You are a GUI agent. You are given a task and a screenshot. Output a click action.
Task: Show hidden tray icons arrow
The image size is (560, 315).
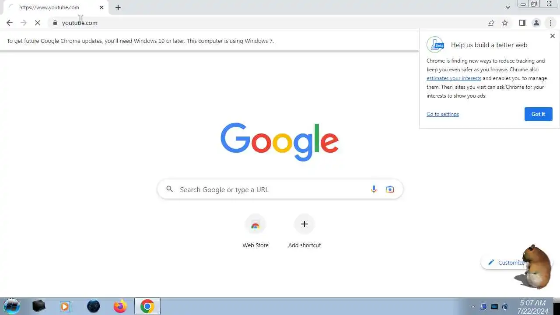point(473,307)
